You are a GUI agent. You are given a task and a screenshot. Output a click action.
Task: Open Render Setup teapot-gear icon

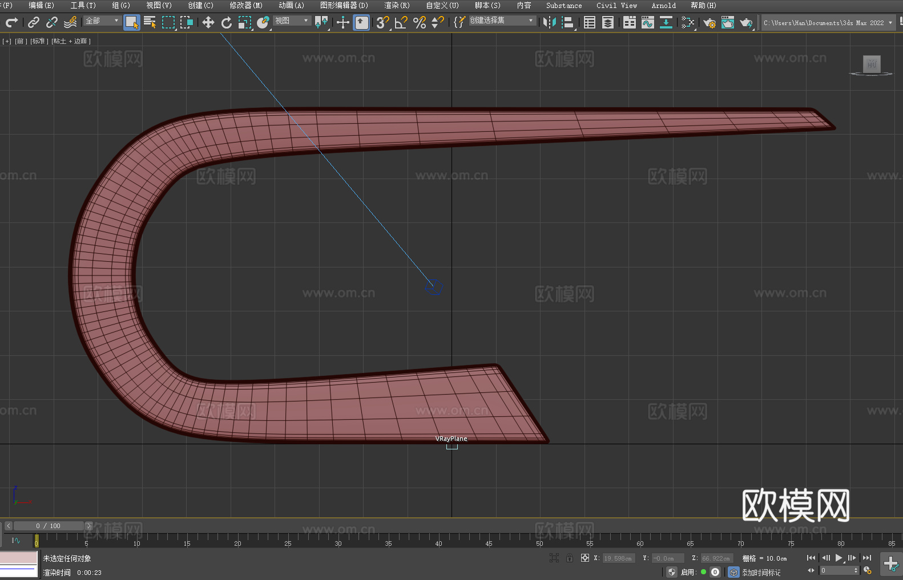click(709, 22)
